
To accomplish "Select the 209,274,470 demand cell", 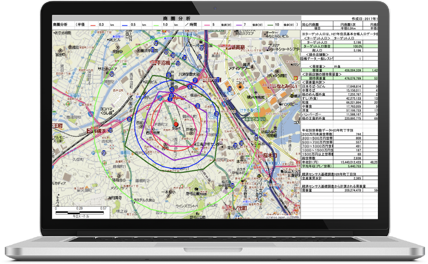I will point(348,190).
